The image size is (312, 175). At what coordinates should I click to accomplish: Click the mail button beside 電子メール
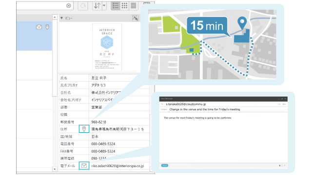point(84,165)
